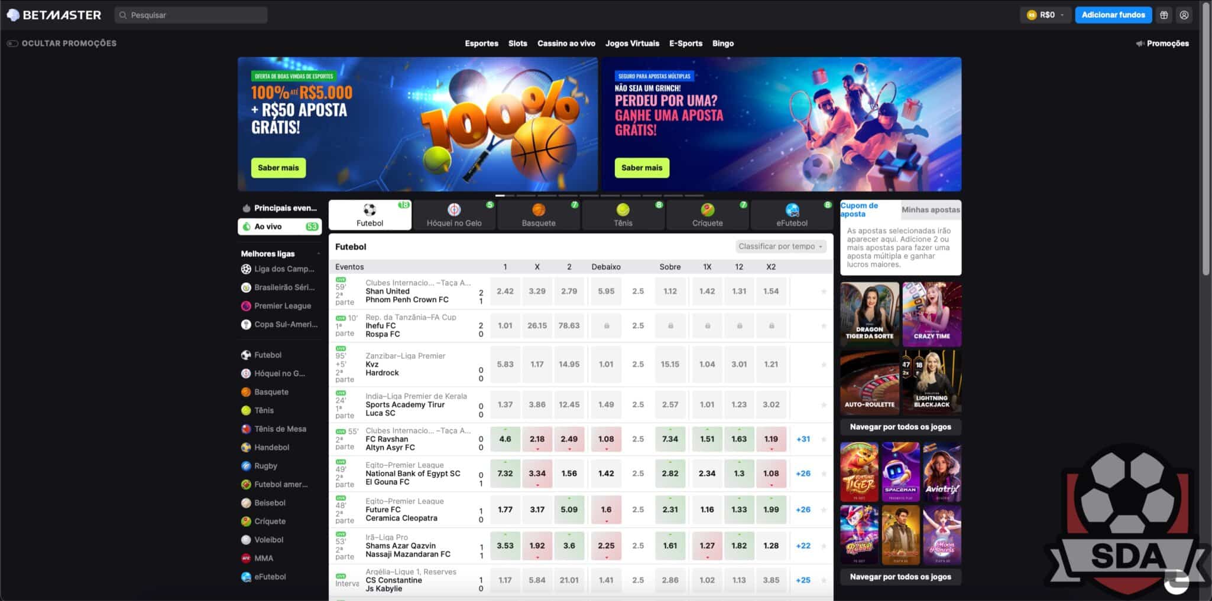1212x601 pixels.
Task: Go to Jogos Virtuais section
Action: point(632,44)
